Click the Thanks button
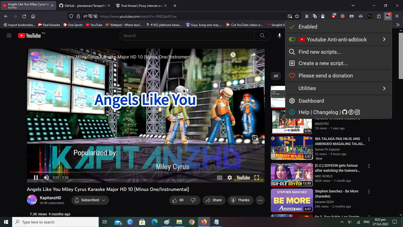The height and width of the screenshot is (227, 403). pyautogui.click(x=241, y=200)
